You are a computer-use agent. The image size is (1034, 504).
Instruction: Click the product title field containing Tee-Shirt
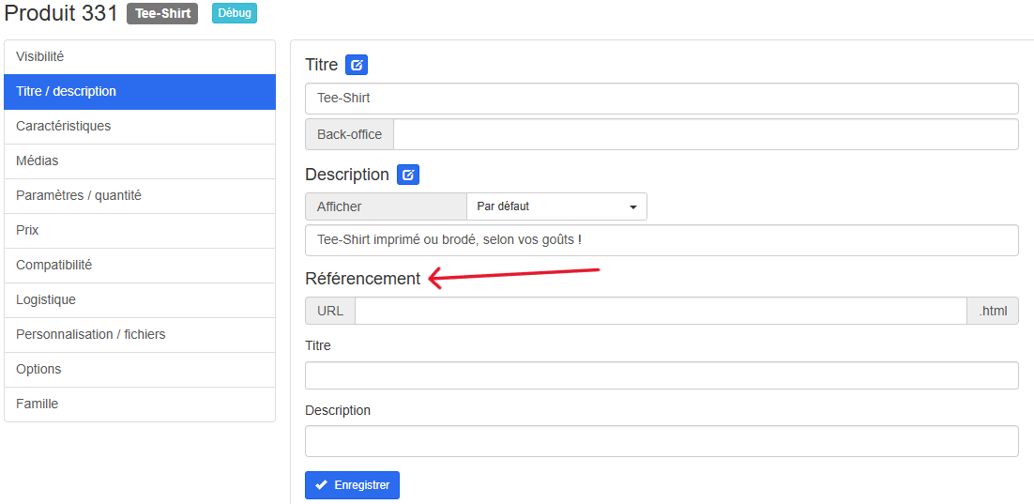661,99
